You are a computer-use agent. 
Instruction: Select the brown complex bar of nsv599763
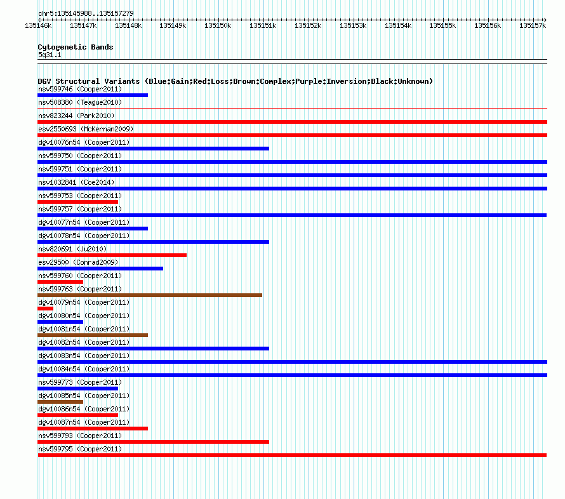[x=150, y=295]
